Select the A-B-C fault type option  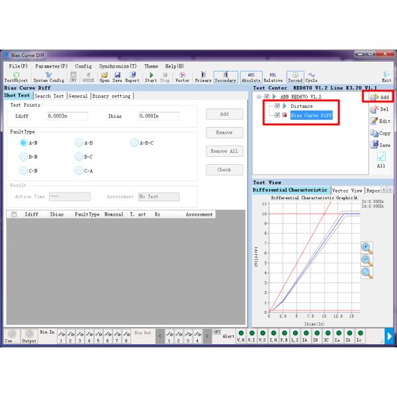click(135, 142)
